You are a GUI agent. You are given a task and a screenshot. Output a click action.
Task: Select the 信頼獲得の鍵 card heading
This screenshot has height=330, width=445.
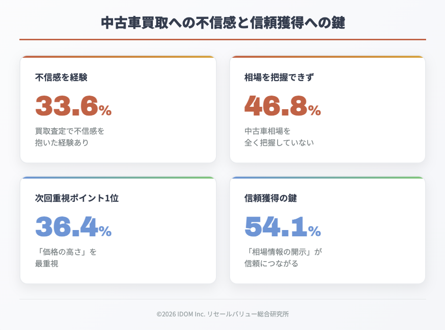pos(270,198)
